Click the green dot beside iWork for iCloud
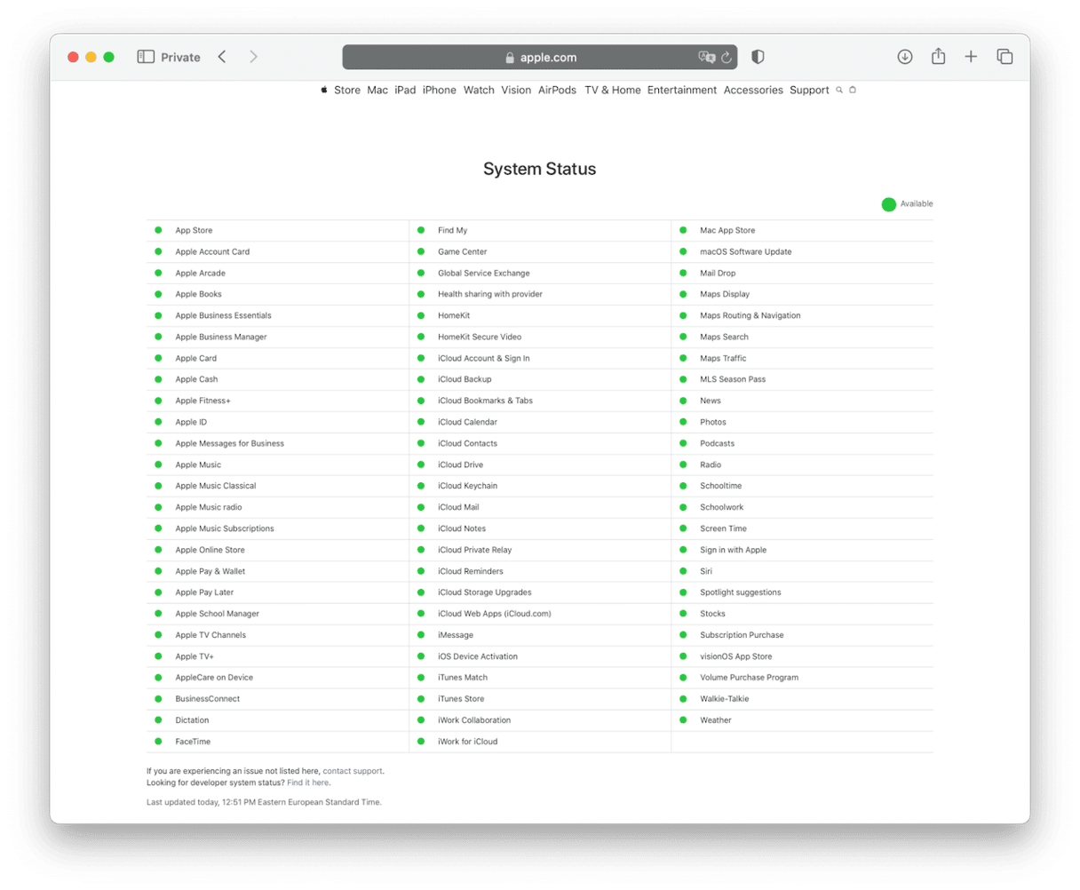 (x=421, y=742)
